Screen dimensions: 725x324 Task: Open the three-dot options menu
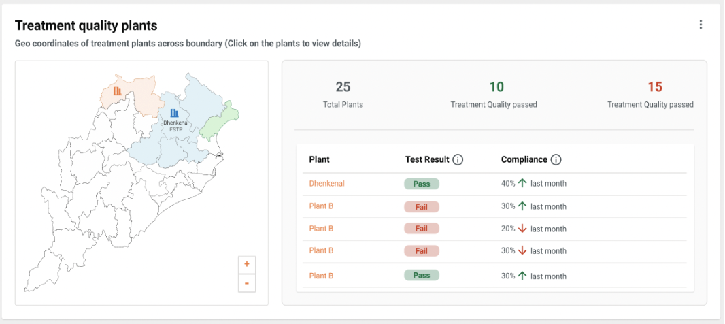pyautogui.click(x=701, y=25)
